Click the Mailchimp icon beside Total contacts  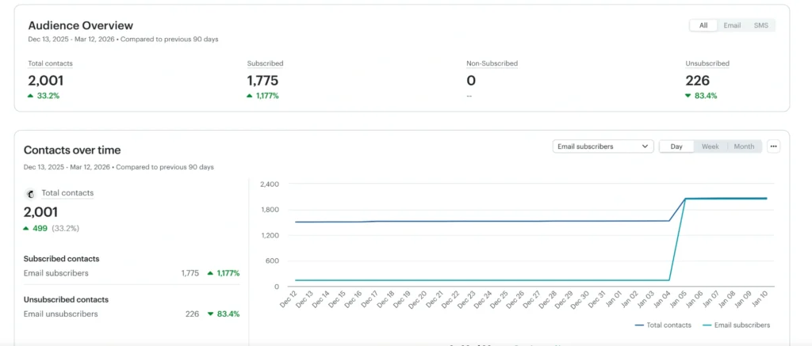[x=29, y=193]
